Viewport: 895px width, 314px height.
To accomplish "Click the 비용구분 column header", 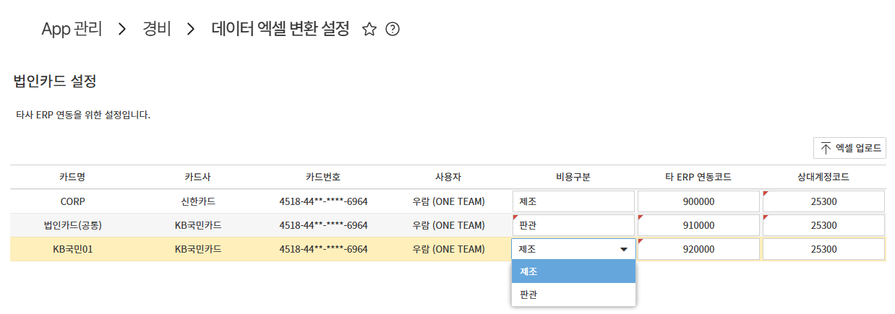I will click(x=573, y=177).
